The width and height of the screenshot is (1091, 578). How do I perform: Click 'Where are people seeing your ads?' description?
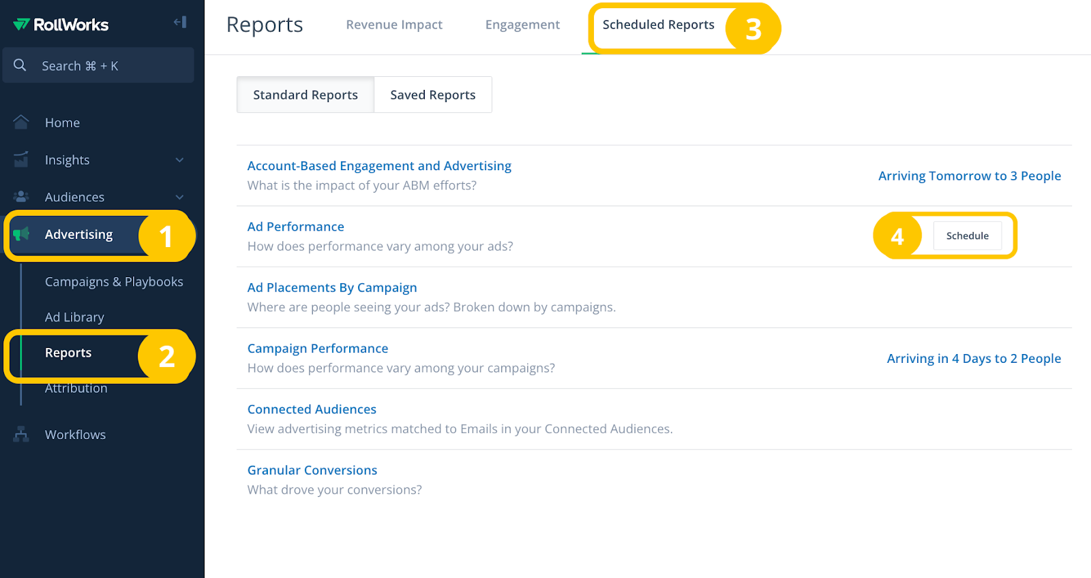(x=431, y=307)
